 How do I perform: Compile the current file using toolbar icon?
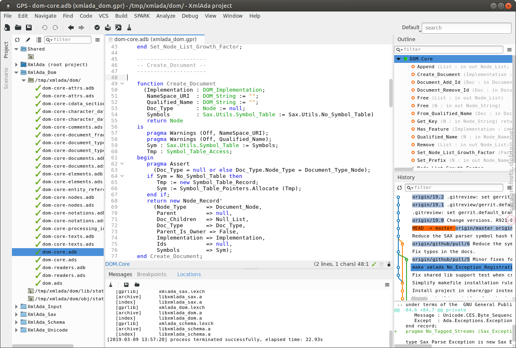pos(108,28)
